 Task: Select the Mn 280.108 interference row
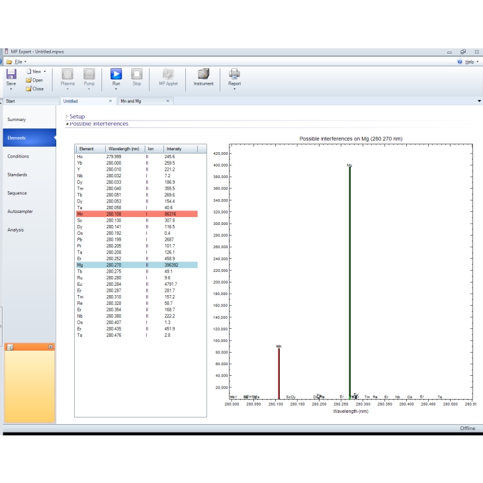pos(136,214)
